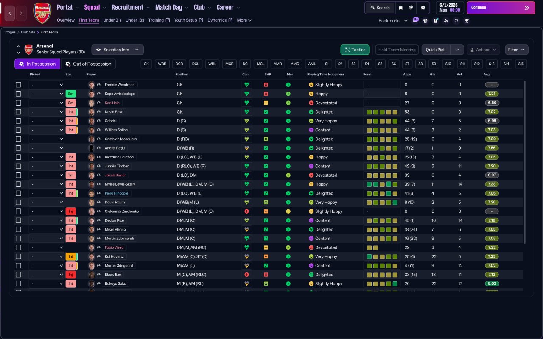Check the box for Declan Rice
The image size is (543, 339).
point(18,220)
